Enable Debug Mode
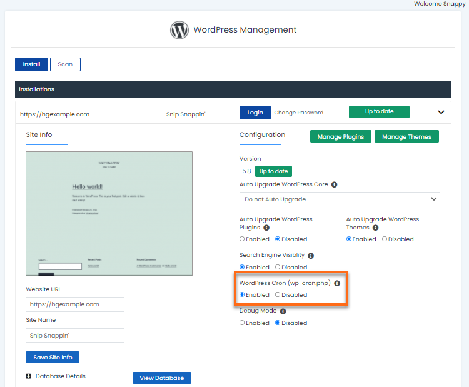469x387 pixels. 242,323
